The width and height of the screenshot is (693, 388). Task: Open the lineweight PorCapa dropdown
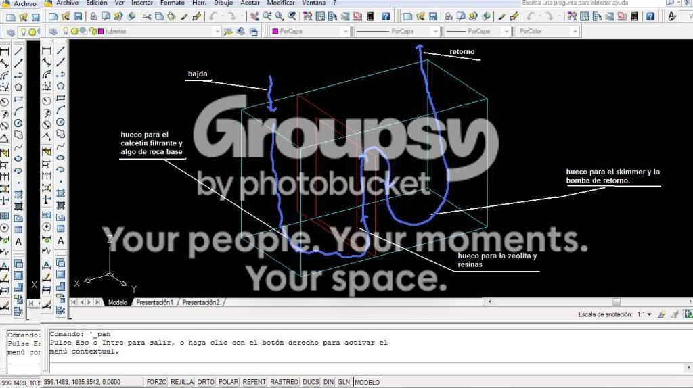tap(506, 32)
